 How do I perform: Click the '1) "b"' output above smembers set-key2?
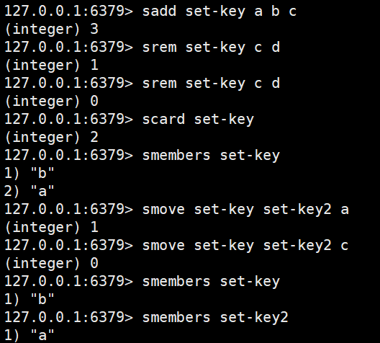point(30,299)
